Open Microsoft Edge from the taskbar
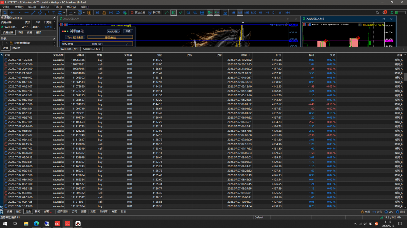 [36, 224]
